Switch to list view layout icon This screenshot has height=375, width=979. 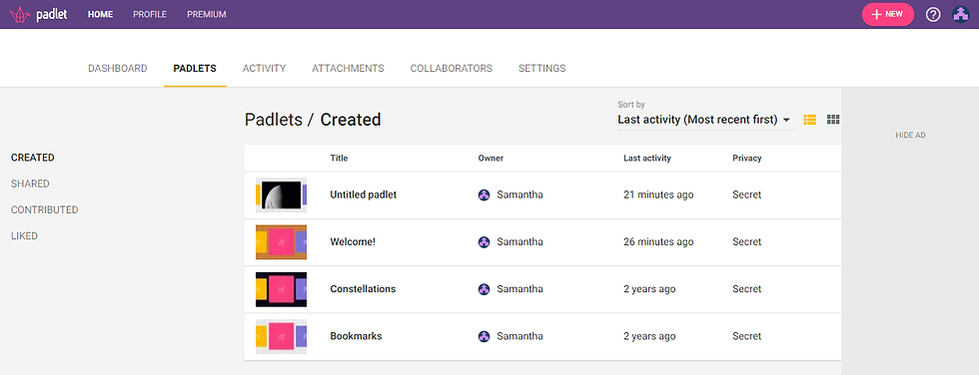click(x=810, y=120)
